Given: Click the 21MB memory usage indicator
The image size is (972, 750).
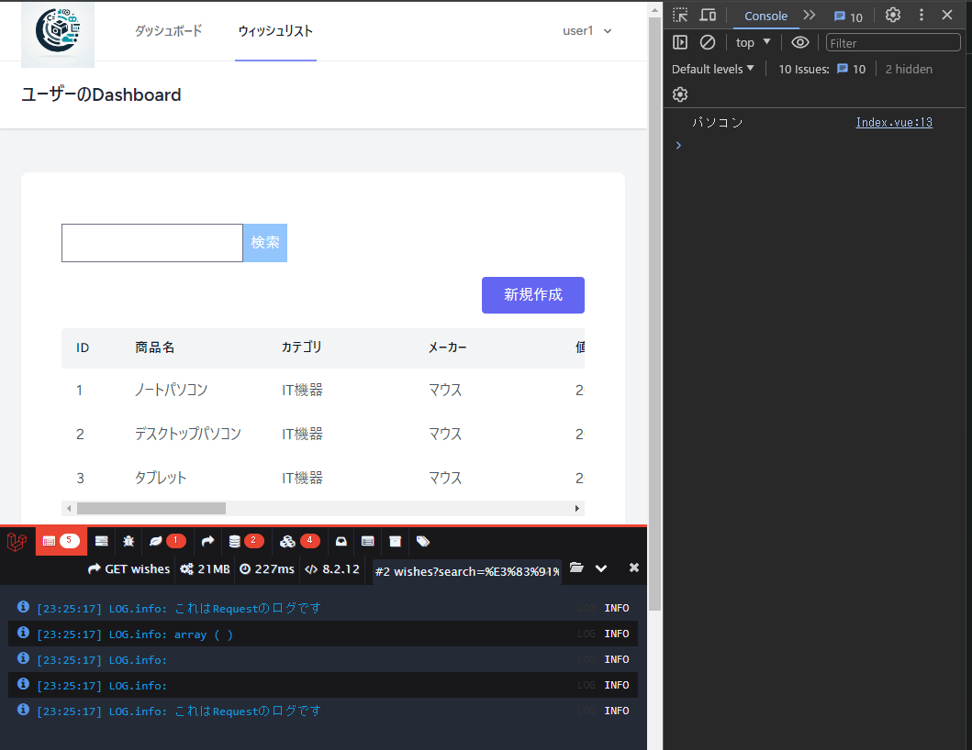Looking at the screenshot, I should pos(206,568).
